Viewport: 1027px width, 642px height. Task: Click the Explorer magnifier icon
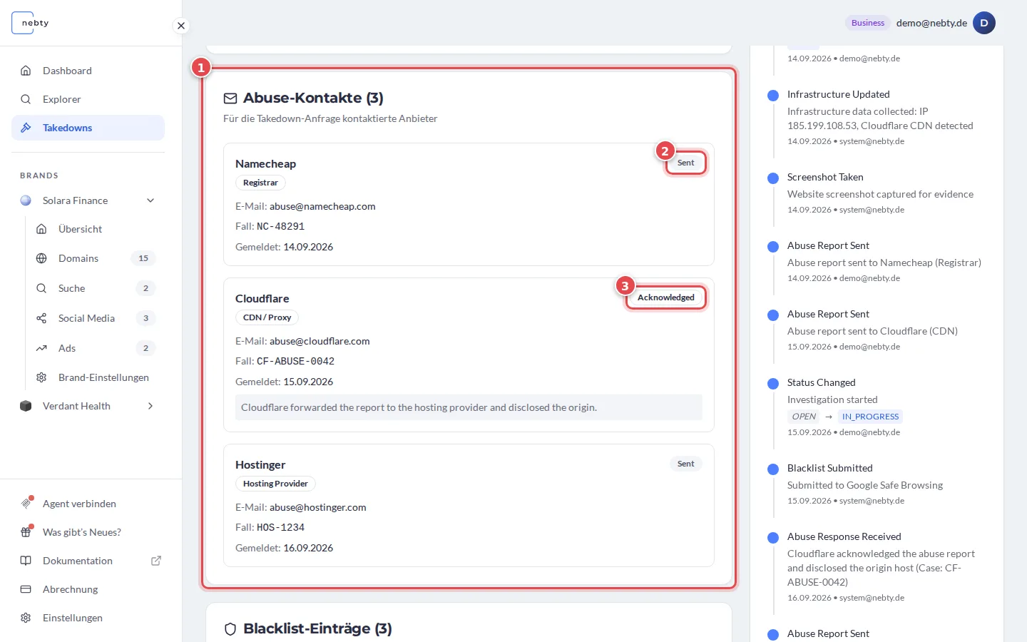(x=26, y=99)
